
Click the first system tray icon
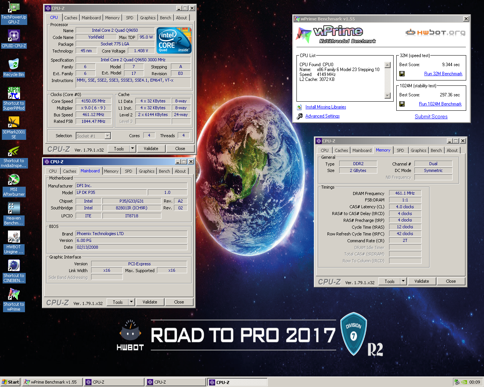click(x=457, y=382)
